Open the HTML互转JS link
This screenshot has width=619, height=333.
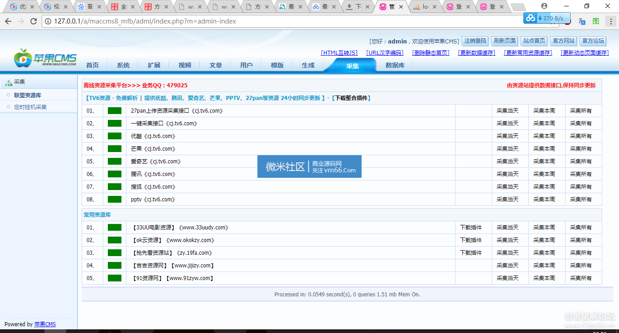pyautogui.click(x=339, y=53)
